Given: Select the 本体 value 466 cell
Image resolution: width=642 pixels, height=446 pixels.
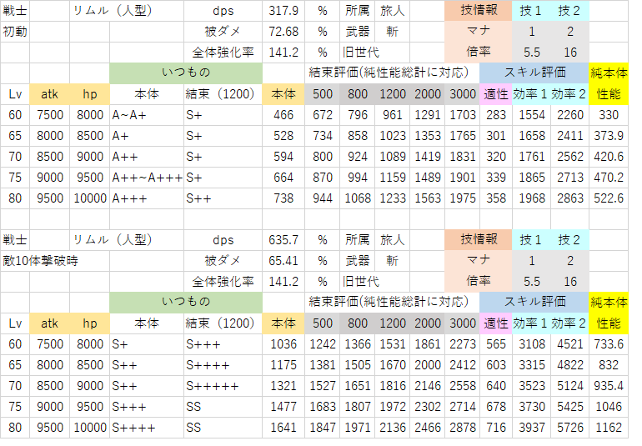Looking at the screenshot, I should pyautogui.click(x=283, y=115).
